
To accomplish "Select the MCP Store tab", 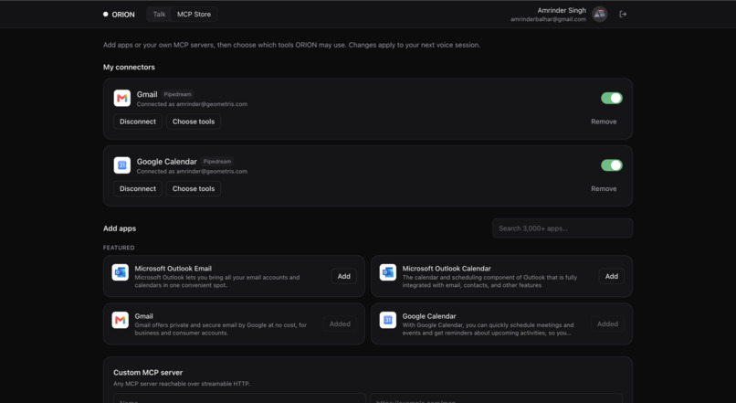I will point(194,14).
